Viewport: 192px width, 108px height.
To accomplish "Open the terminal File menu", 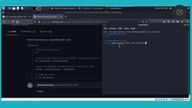I will coord(105,28).
